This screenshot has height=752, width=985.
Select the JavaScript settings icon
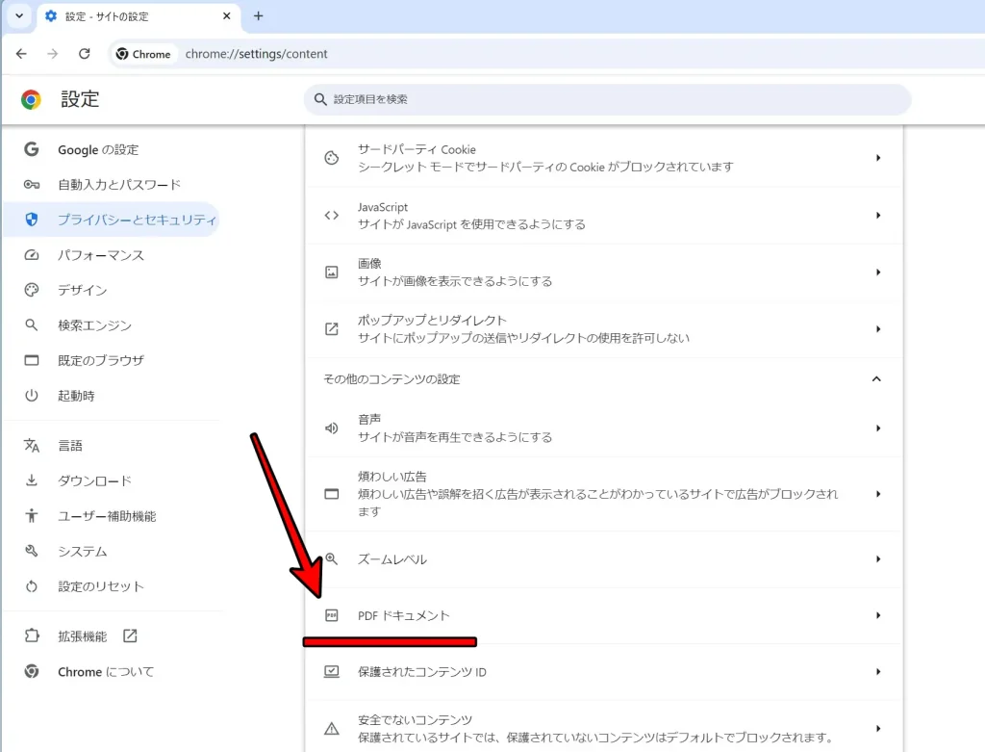pyautogui.click(x=331, y=215)
